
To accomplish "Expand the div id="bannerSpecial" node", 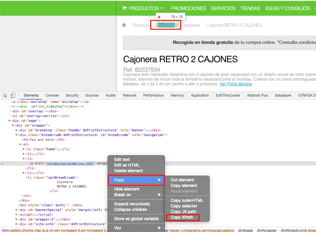I will click(16, 210).
